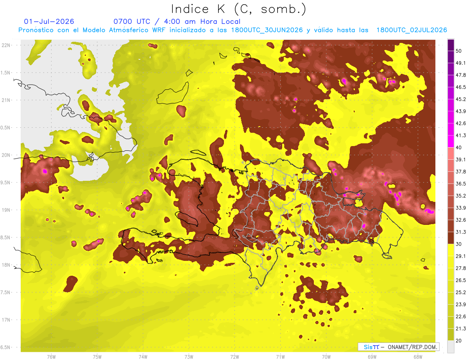Select the pink legend swatch between 40 and 39.1
Viewport: 469px width, 362px height.
pyautogui.click(x=451, y=153)
